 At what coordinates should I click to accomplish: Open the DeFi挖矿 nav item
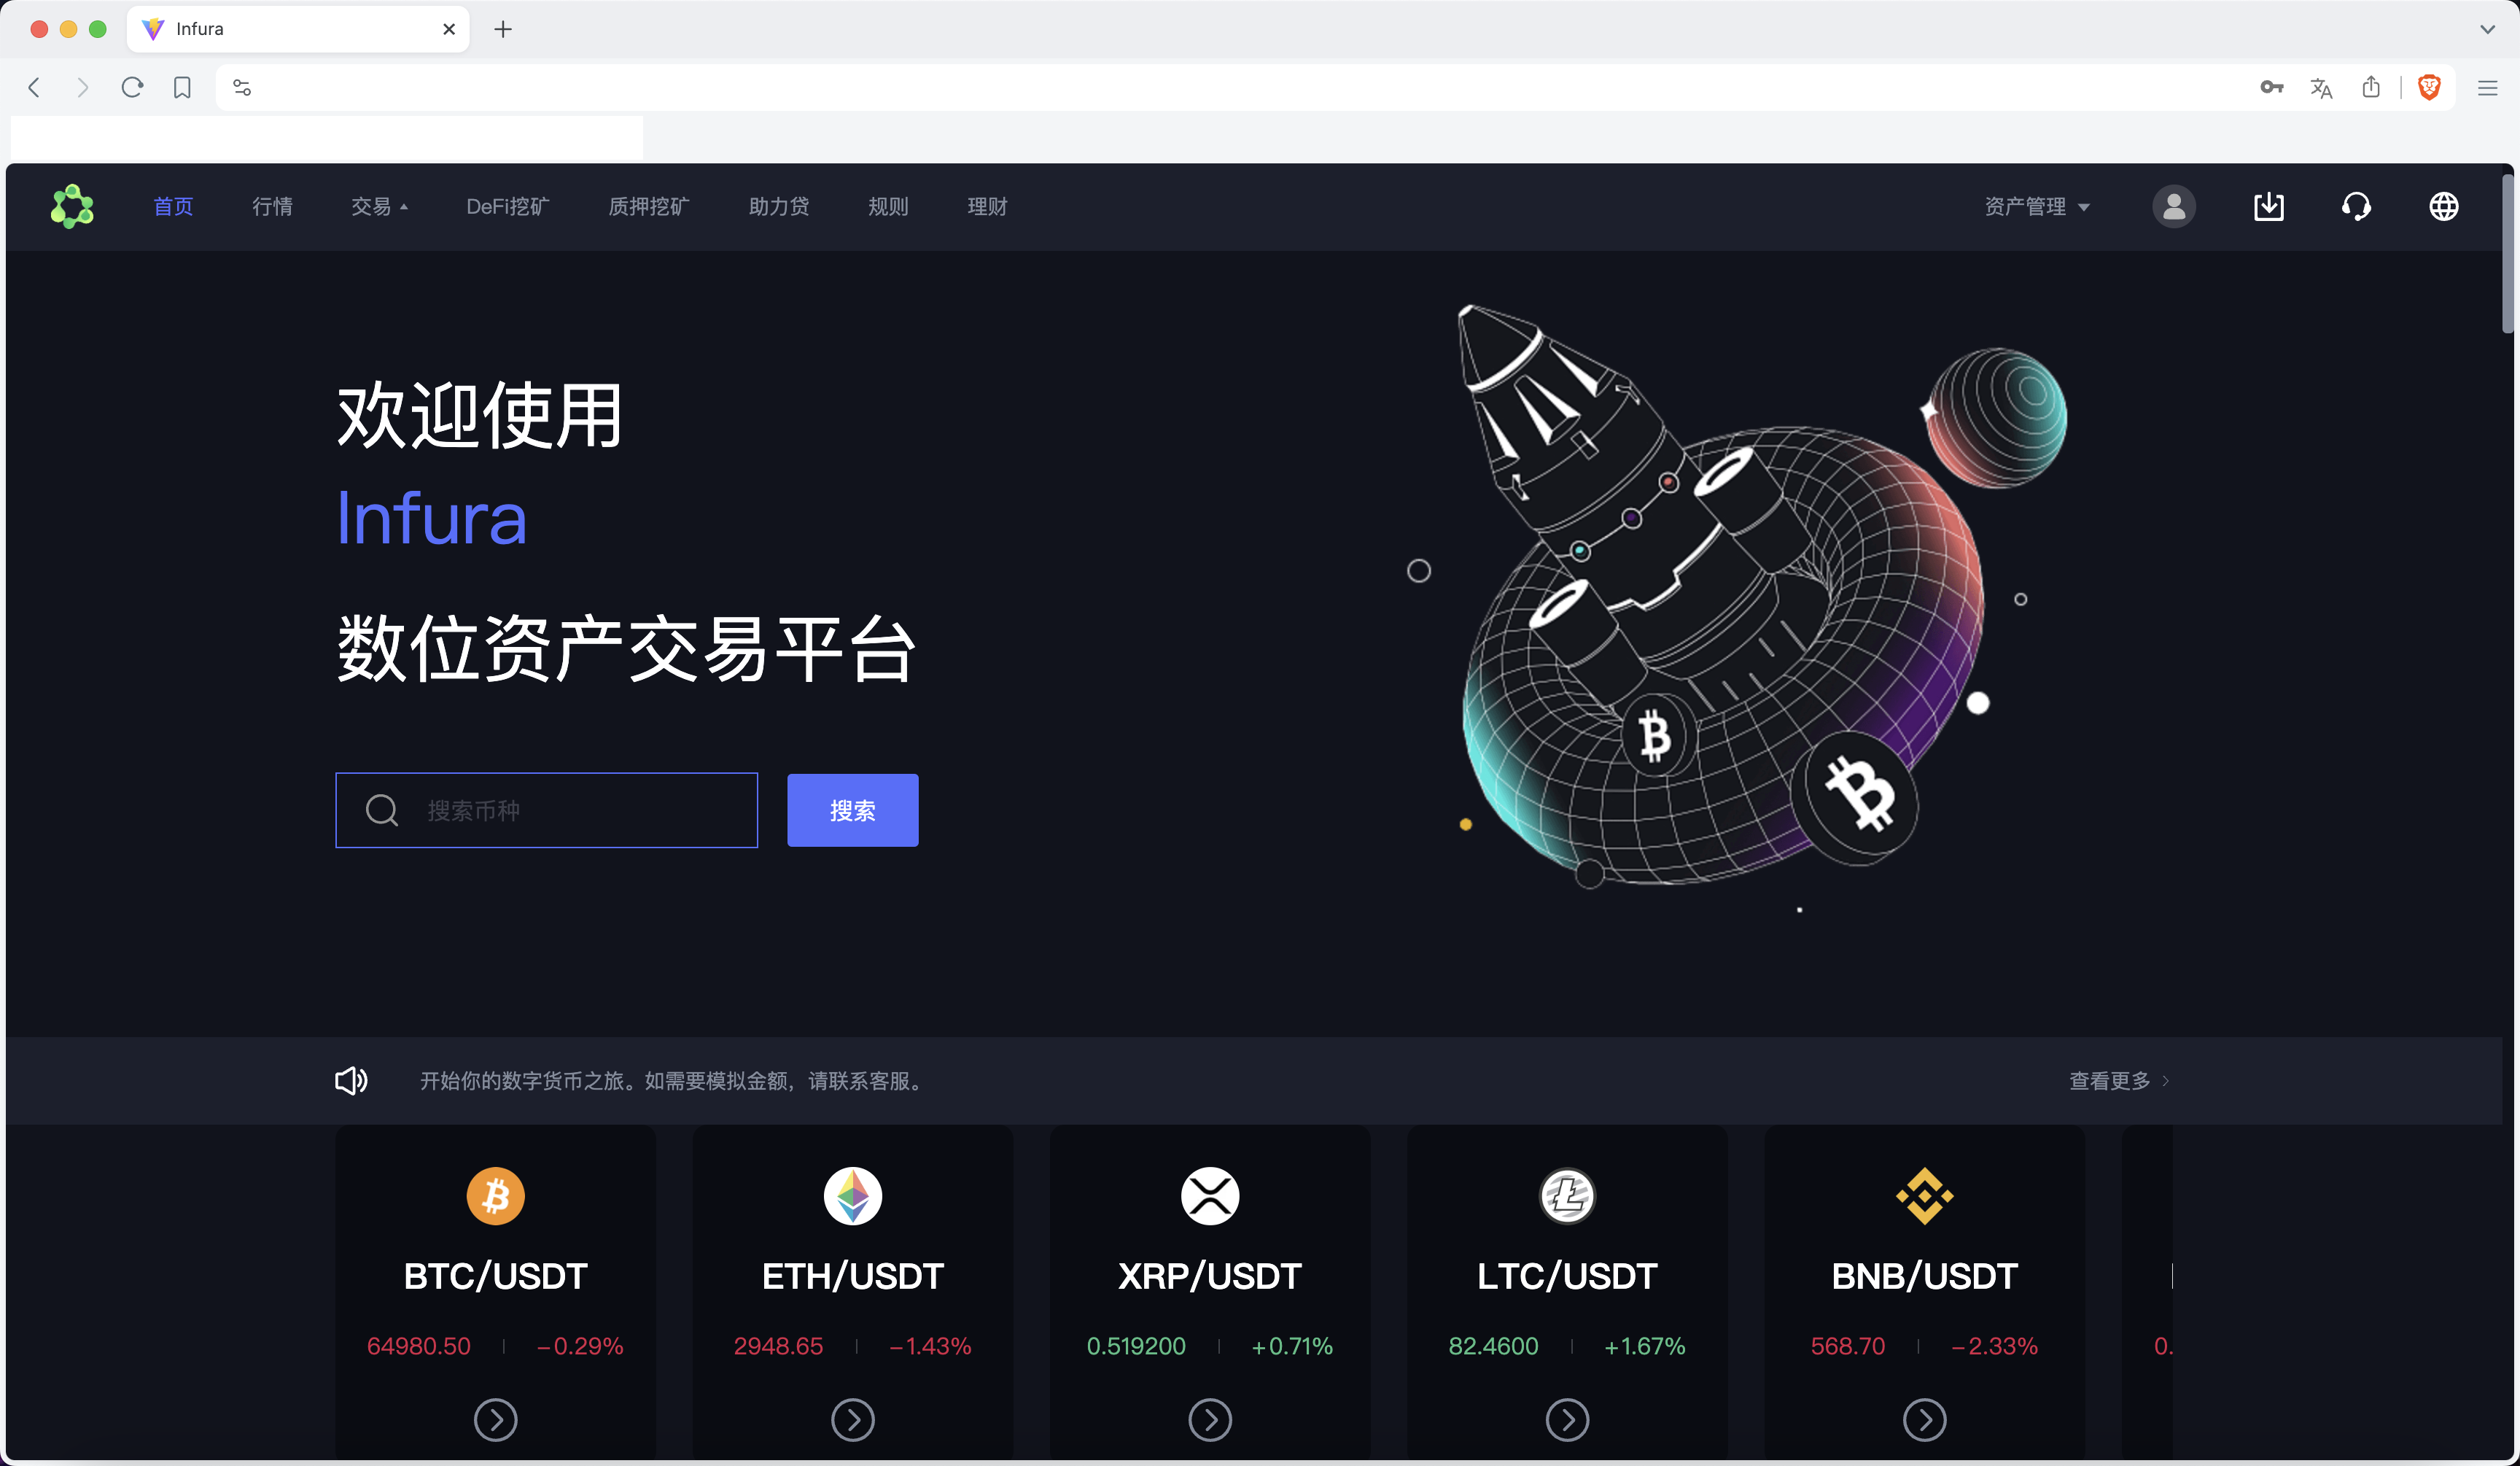click(508, 207)
